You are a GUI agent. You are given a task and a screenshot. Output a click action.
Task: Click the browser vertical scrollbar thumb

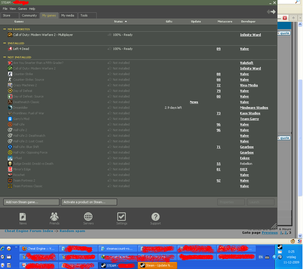click(x=300, y=138)
